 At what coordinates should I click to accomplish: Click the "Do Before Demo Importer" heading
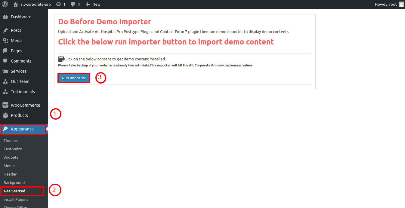pyautogui.click(x=104, y=22)
